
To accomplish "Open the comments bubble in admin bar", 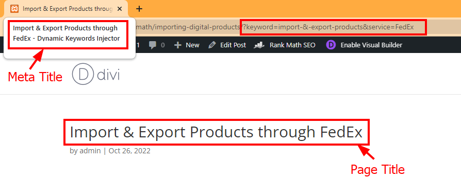I will [x=153, y=45].
